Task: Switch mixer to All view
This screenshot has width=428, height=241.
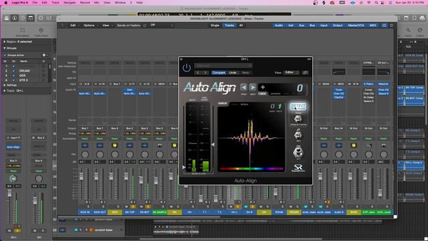Action: 241,25
